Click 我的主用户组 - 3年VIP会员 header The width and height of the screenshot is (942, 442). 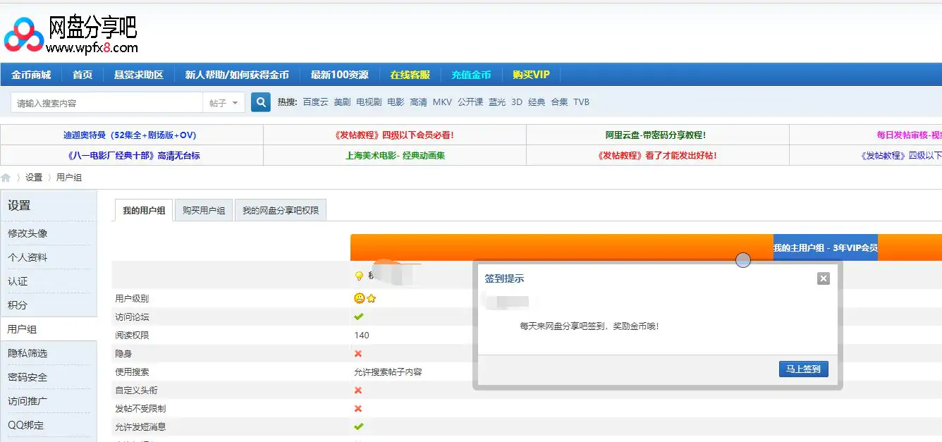click(825, 248)
